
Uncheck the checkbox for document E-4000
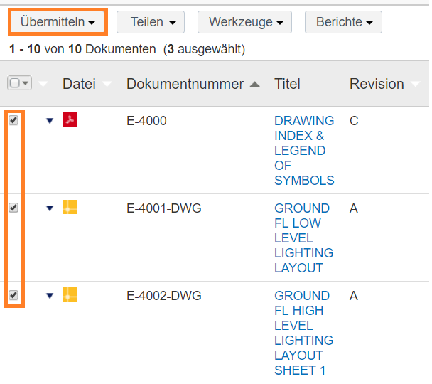[13, 120]
